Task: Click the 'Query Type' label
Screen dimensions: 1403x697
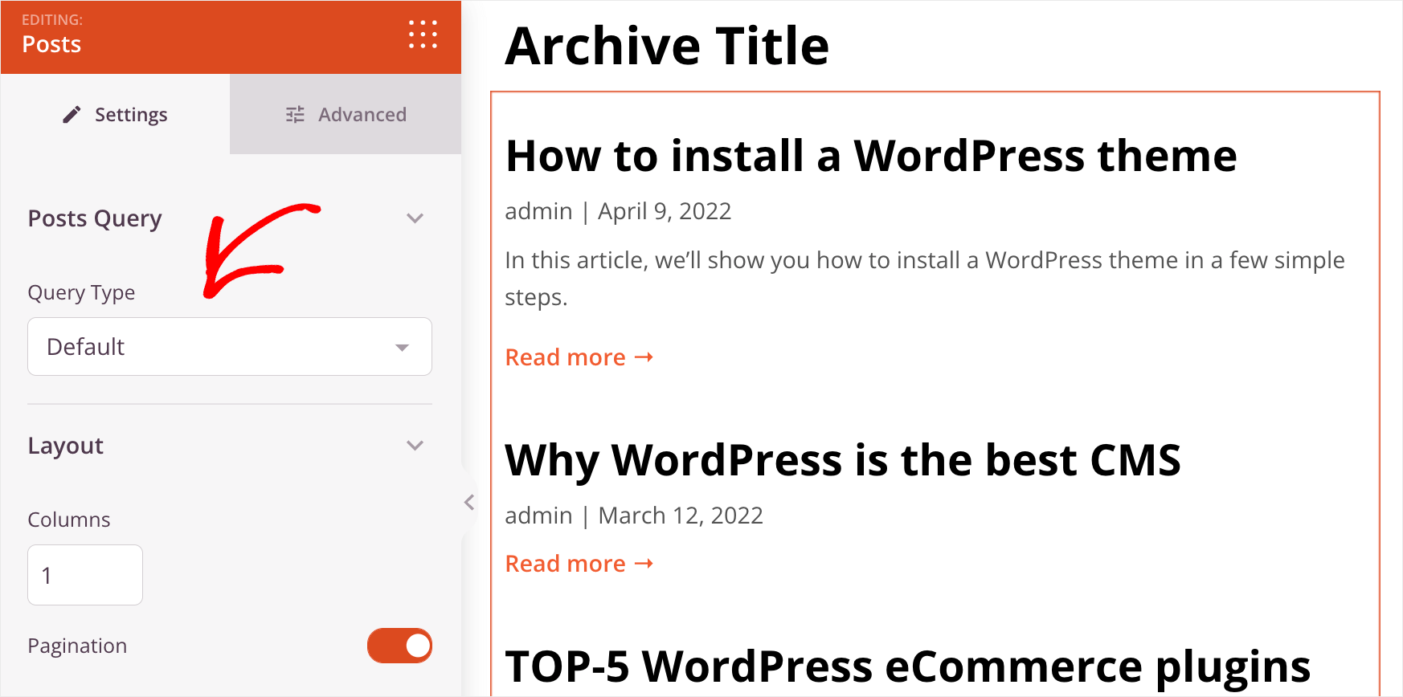Action: 81,293
